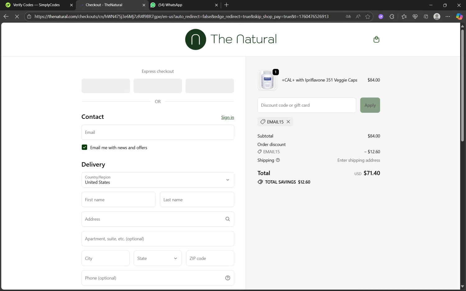Focus the ZIP code field

pyautogui.click(x=210, y=258)
